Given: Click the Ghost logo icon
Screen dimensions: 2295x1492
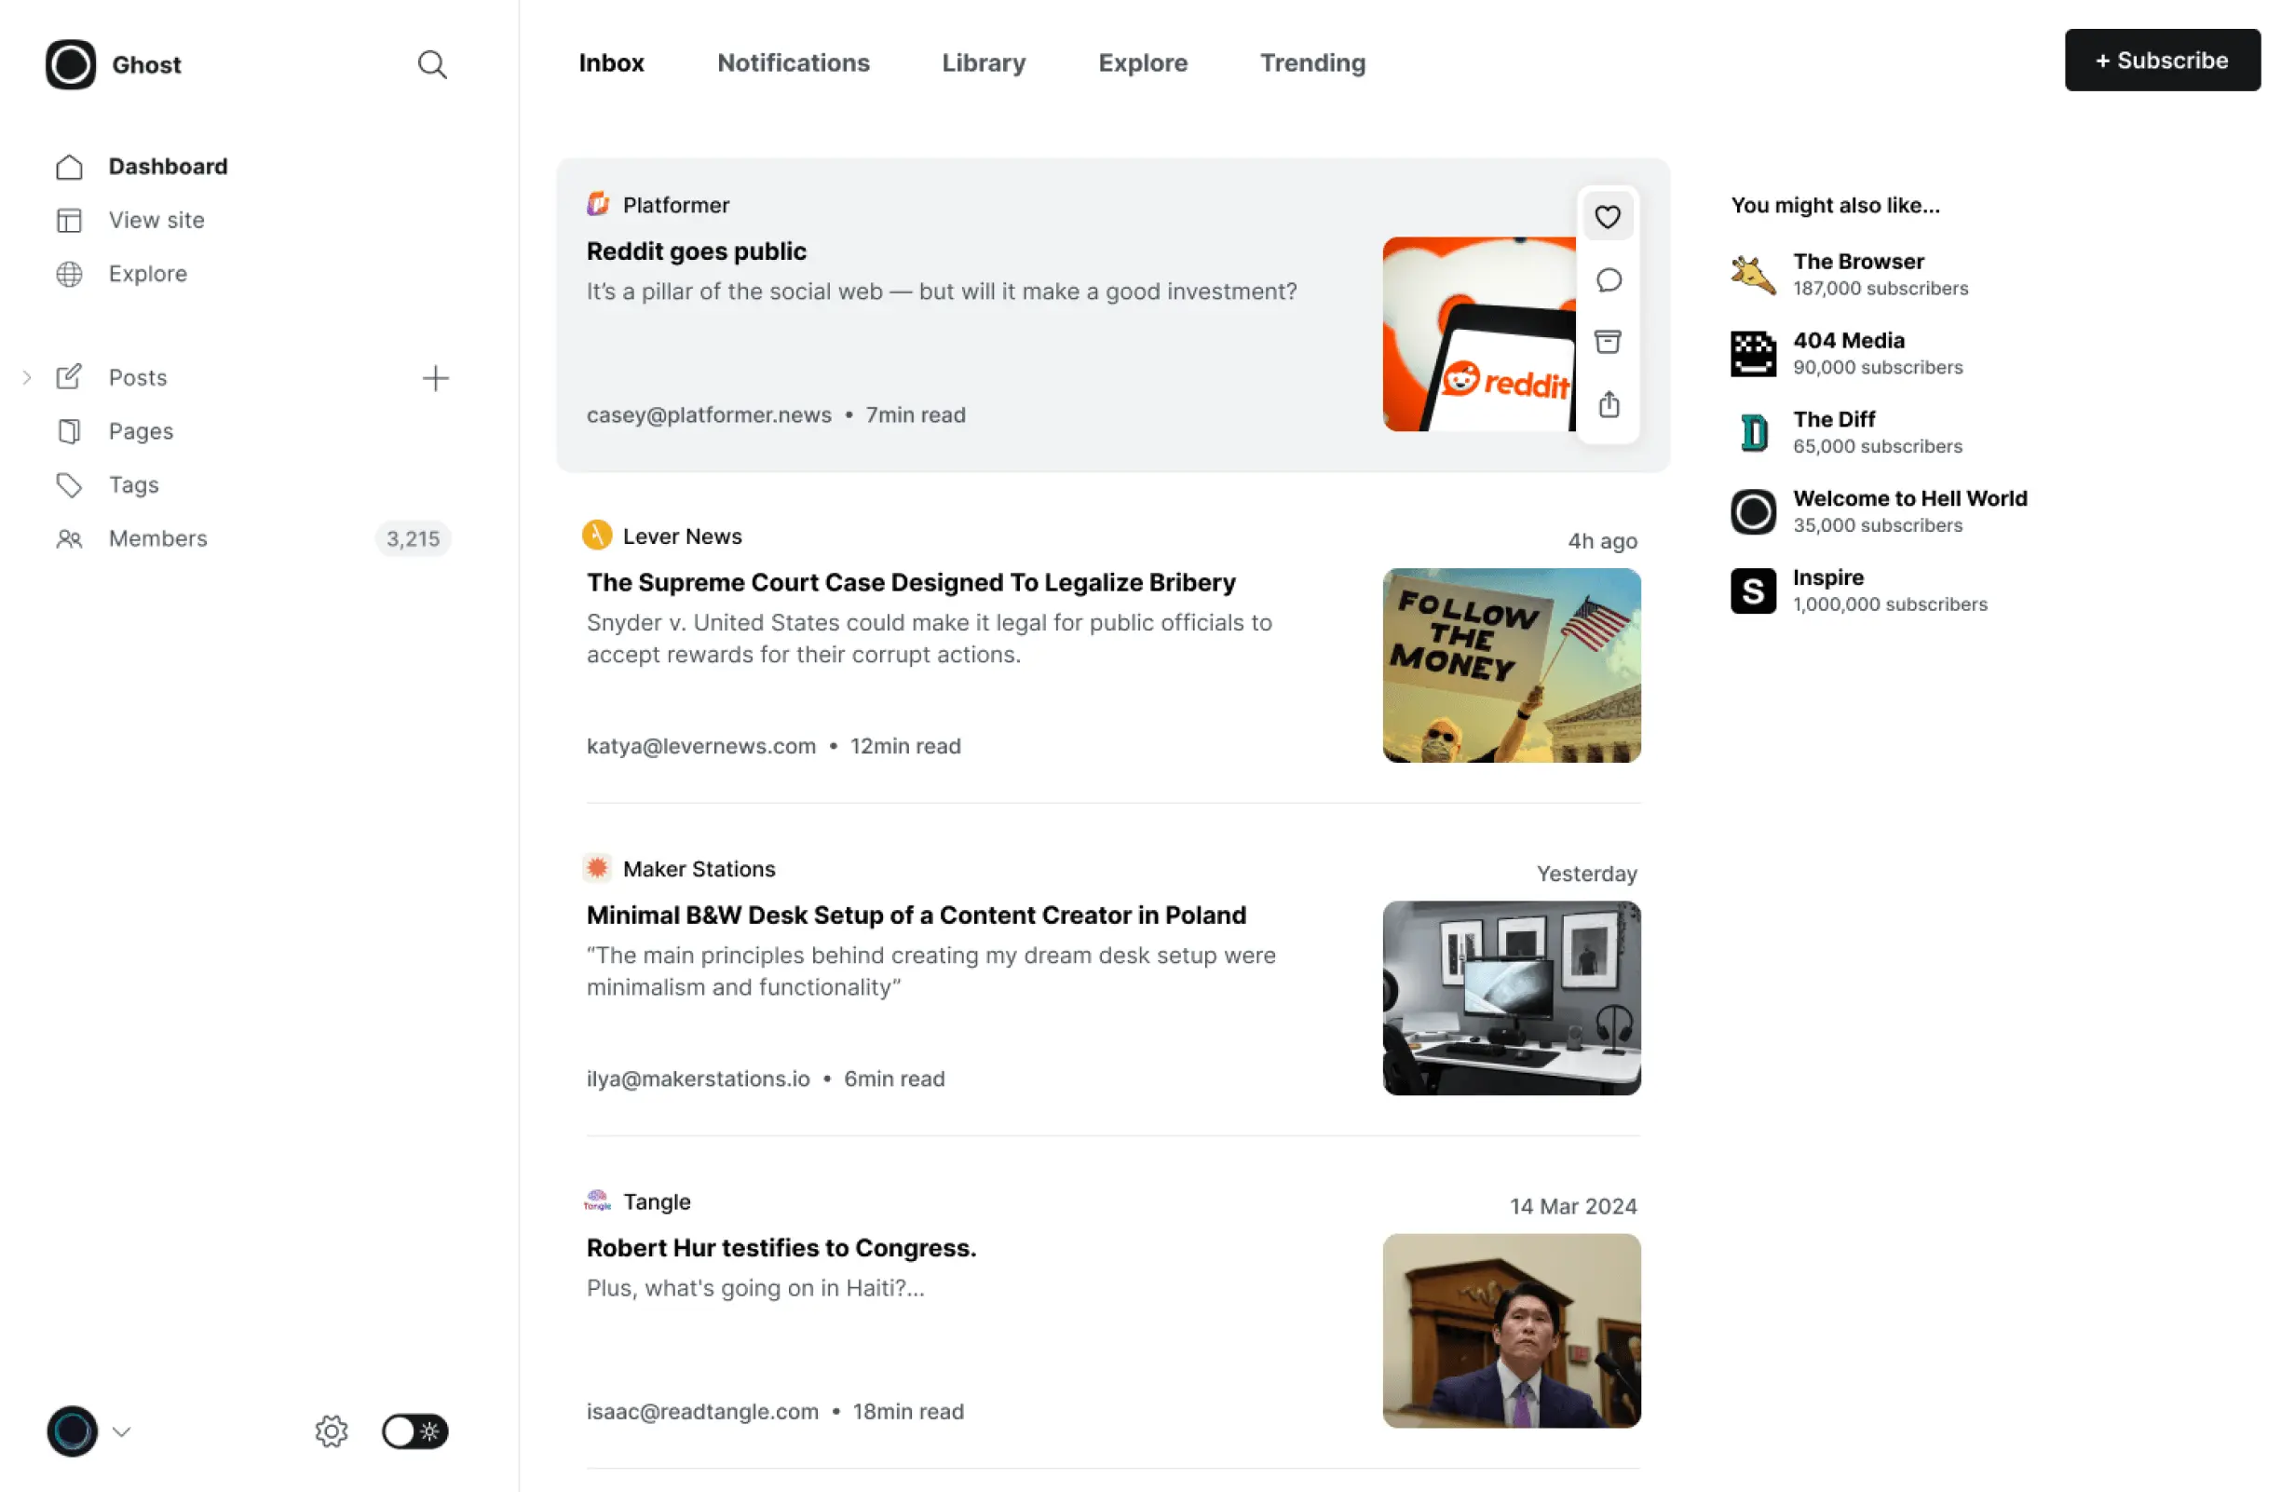Looking at the screenshot, I should (70, 64).
